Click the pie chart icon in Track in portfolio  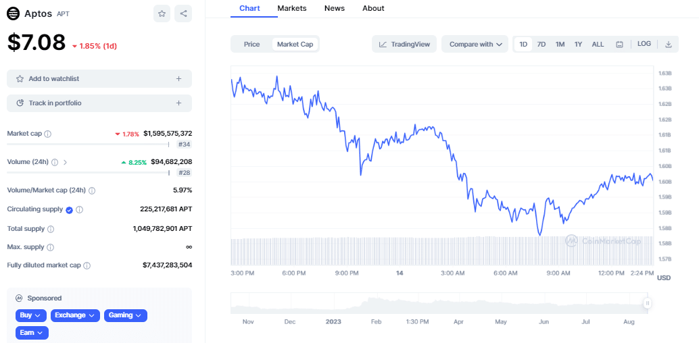tap(20, 103)
